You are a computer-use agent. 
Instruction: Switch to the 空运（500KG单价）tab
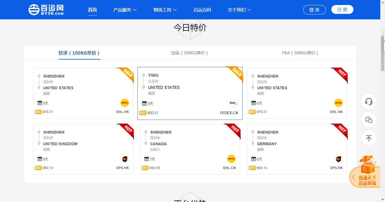(189, 53)
